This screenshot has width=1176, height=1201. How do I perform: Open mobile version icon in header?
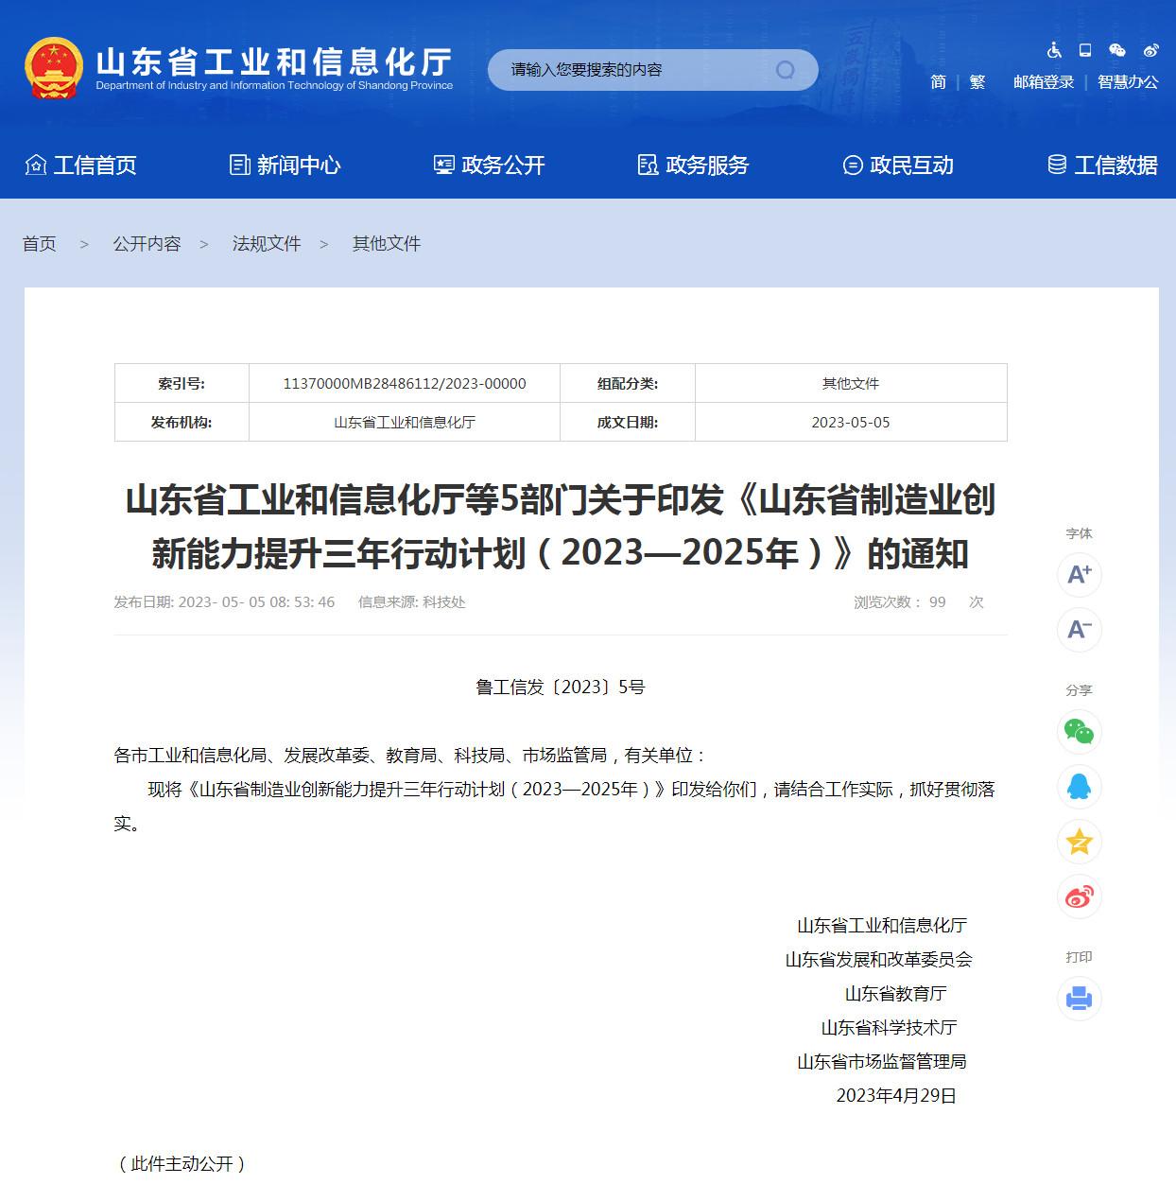pyautogui.click(x=1085, y=50)
